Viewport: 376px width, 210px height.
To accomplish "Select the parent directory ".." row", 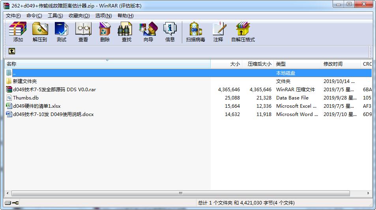I will click(188, 73).
